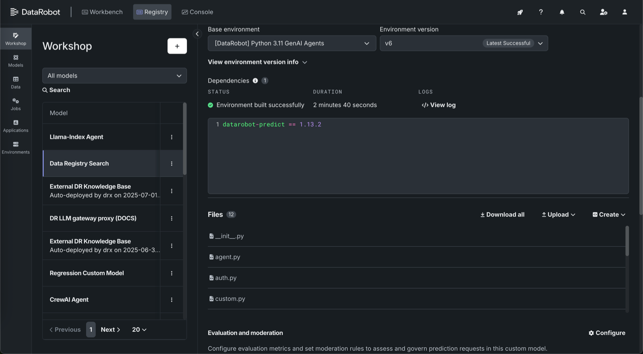
Task: Click the notifications bell icon
Action: pyautogui.click(x=562, y=12)
